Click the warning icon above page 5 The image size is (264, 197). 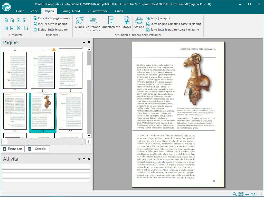pyautogui.click(x=54, y=50)
